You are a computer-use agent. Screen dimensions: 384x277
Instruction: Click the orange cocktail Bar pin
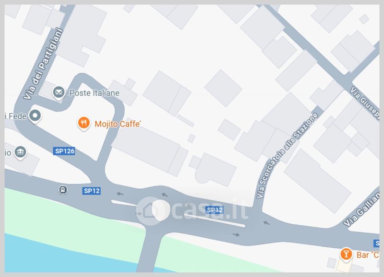[x=346, y=254]
